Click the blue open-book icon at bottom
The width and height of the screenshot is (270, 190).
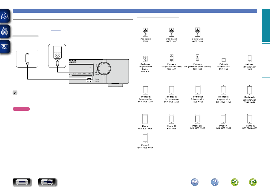(x=195, y=182)
